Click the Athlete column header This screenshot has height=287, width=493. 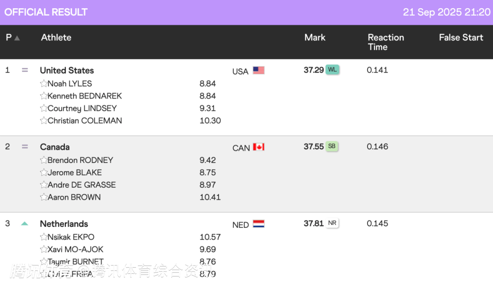56,37
